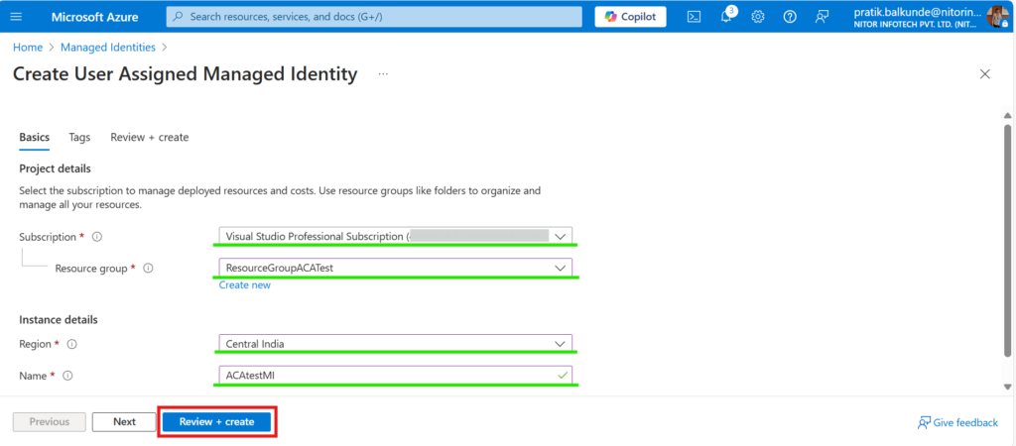Open the notifications bell

(x=726, y=17)
